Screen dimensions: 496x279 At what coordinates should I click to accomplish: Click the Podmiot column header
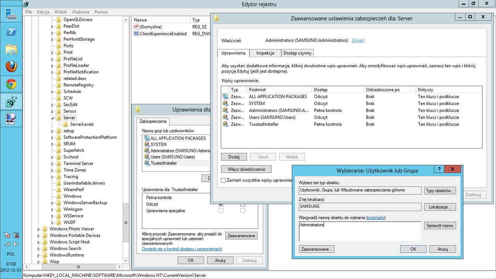point(279,90)
